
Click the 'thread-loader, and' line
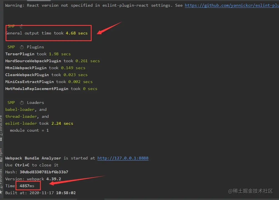27,116
